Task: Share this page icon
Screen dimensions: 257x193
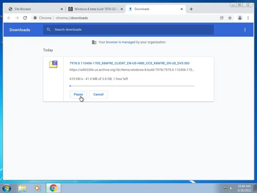Action: tap(222, 18)
